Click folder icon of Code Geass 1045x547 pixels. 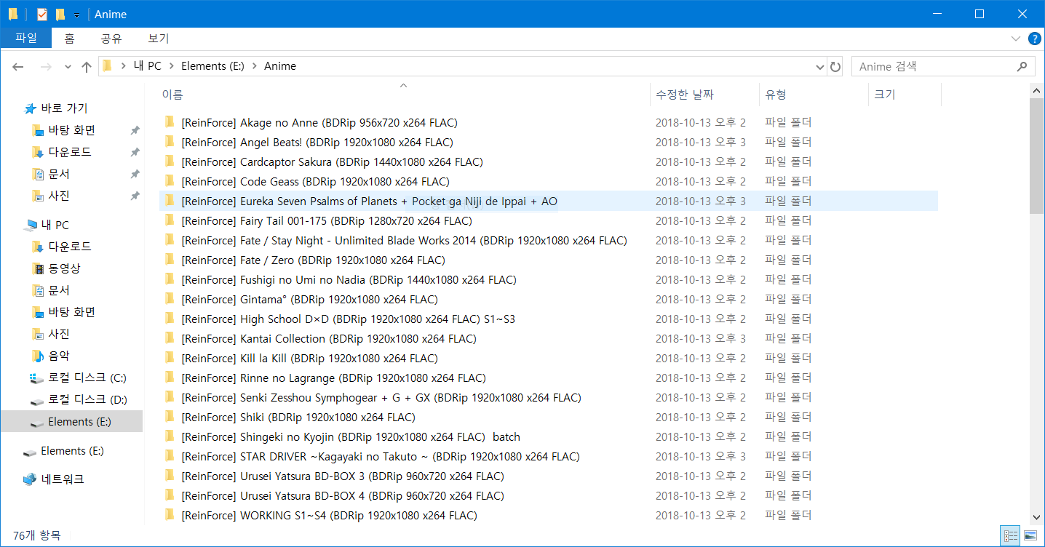(170, 181)
